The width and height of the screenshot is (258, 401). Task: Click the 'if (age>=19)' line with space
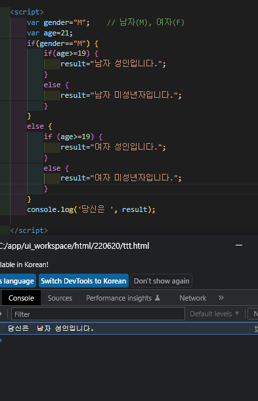pos(73,137)
